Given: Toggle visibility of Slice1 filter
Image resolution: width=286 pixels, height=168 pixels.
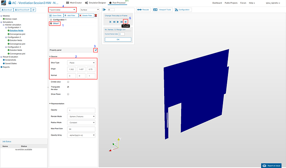Looking at the screenshot, I should 51,24.
